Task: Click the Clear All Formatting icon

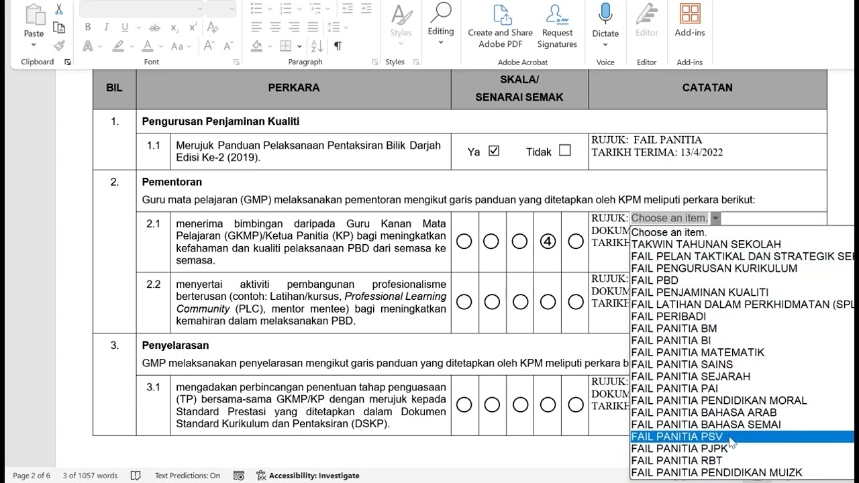Action: click(x=213, y=28)
